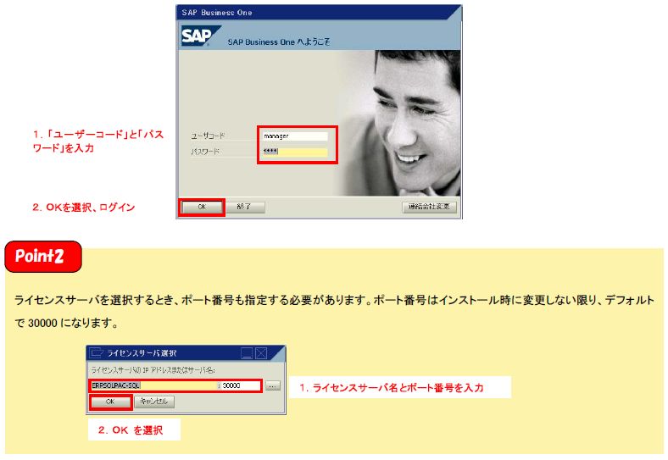Open the browse (...) button beside the port field
668x460 pixels.
(273, 386)
